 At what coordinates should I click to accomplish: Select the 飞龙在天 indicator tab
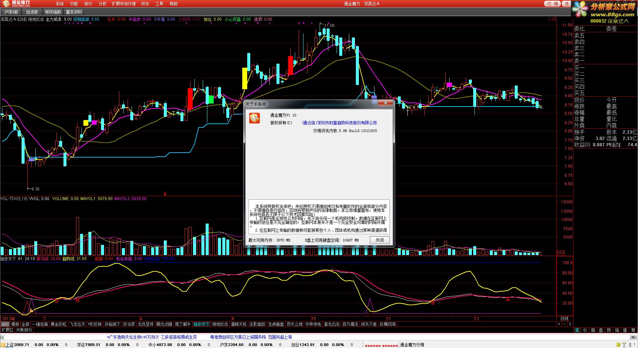coord(77,324)
